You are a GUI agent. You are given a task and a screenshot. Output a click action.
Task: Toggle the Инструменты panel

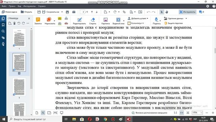pyautogui.click(x=188, y=12)
